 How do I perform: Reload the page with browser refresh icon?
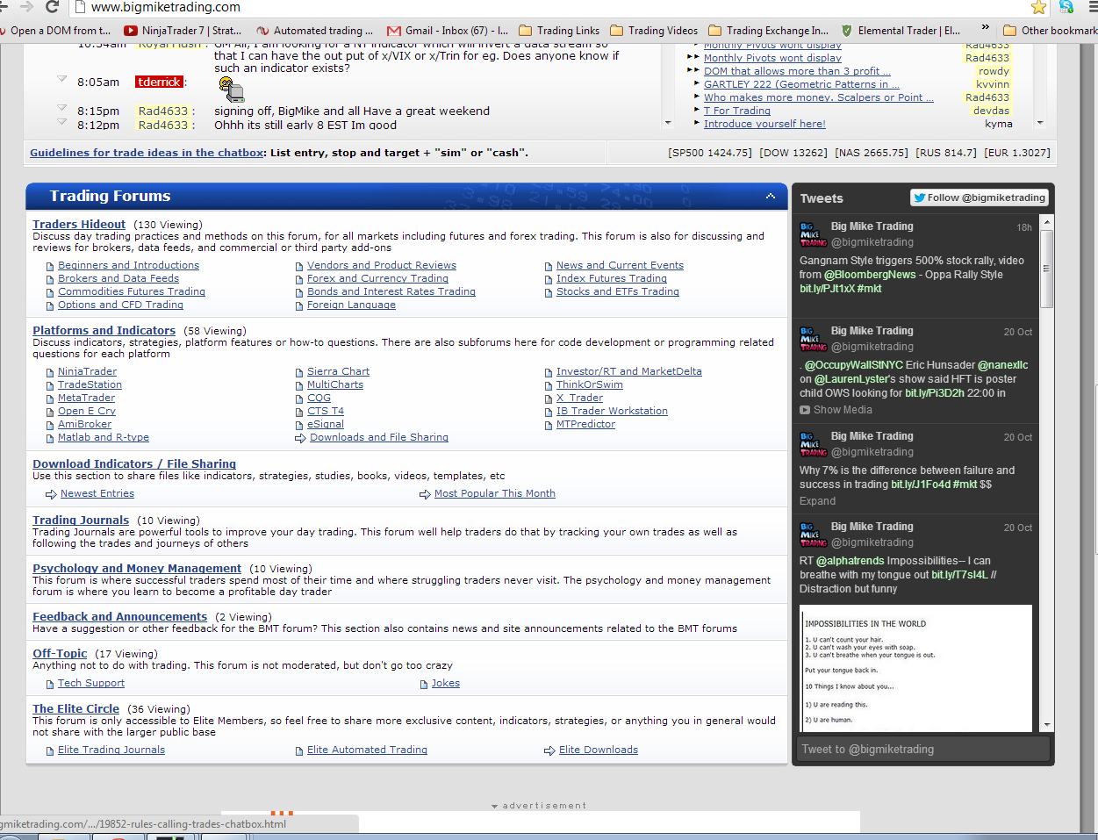pyautogui.click(x=52, y=7)
